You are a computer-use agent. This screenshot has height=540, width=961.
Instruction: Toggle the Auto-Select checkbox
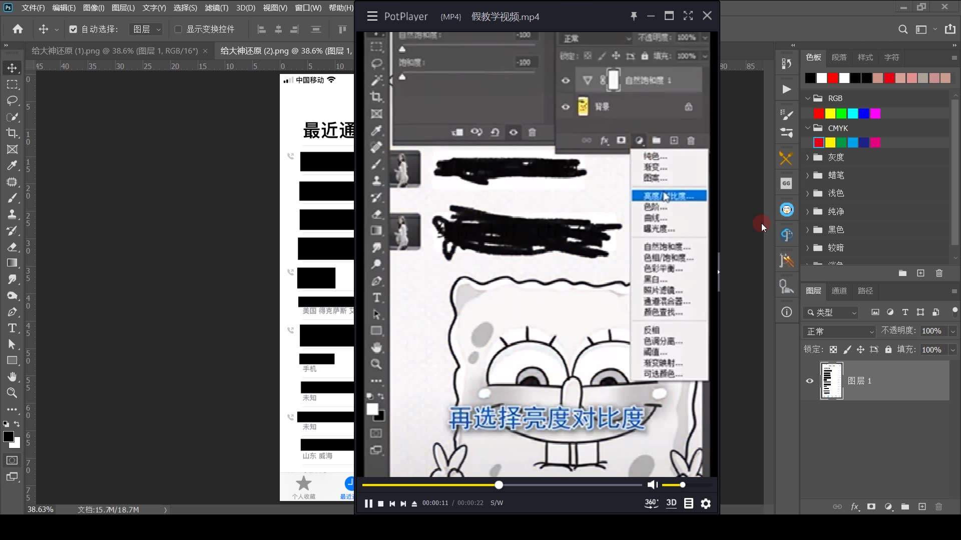pyautogui.click(x=73, y=29)
